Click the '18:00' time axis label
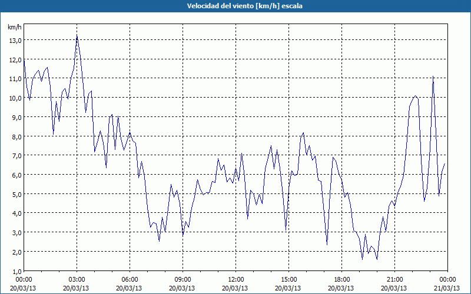This screenshot has width=471, height=294. pos(341,280)
